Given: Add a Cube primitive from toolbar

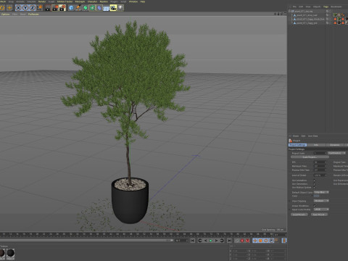Looking at the screenshot, I should (x=71, y=8).
